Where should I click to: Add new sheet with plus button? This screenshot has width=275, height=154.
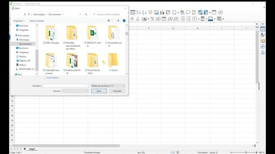coord(25,149)
